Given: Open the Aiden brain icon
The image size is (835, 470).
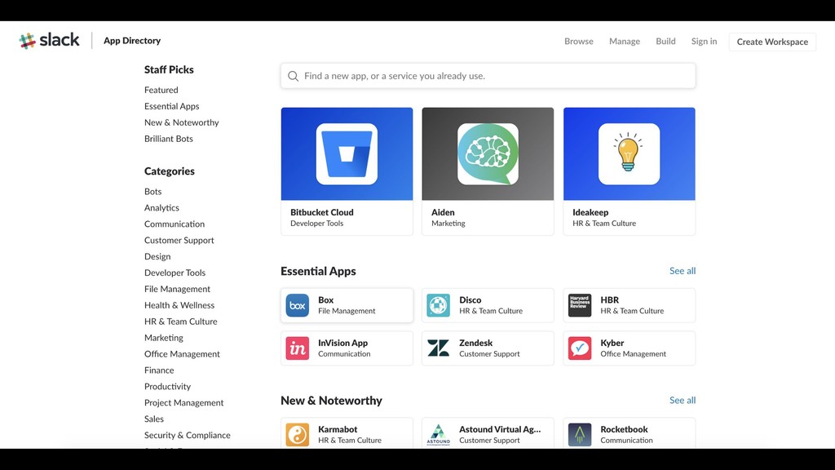Looking at the screenshot, I should 488,154.
